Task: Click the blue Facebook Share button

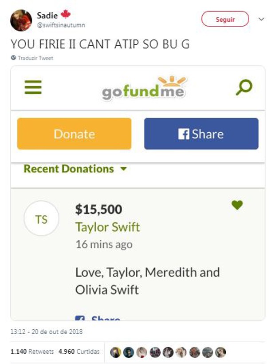Action: [x=201, y=134]
